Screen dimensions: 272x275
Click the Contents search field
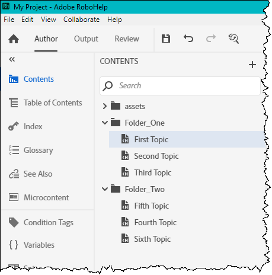pos(180,86)
